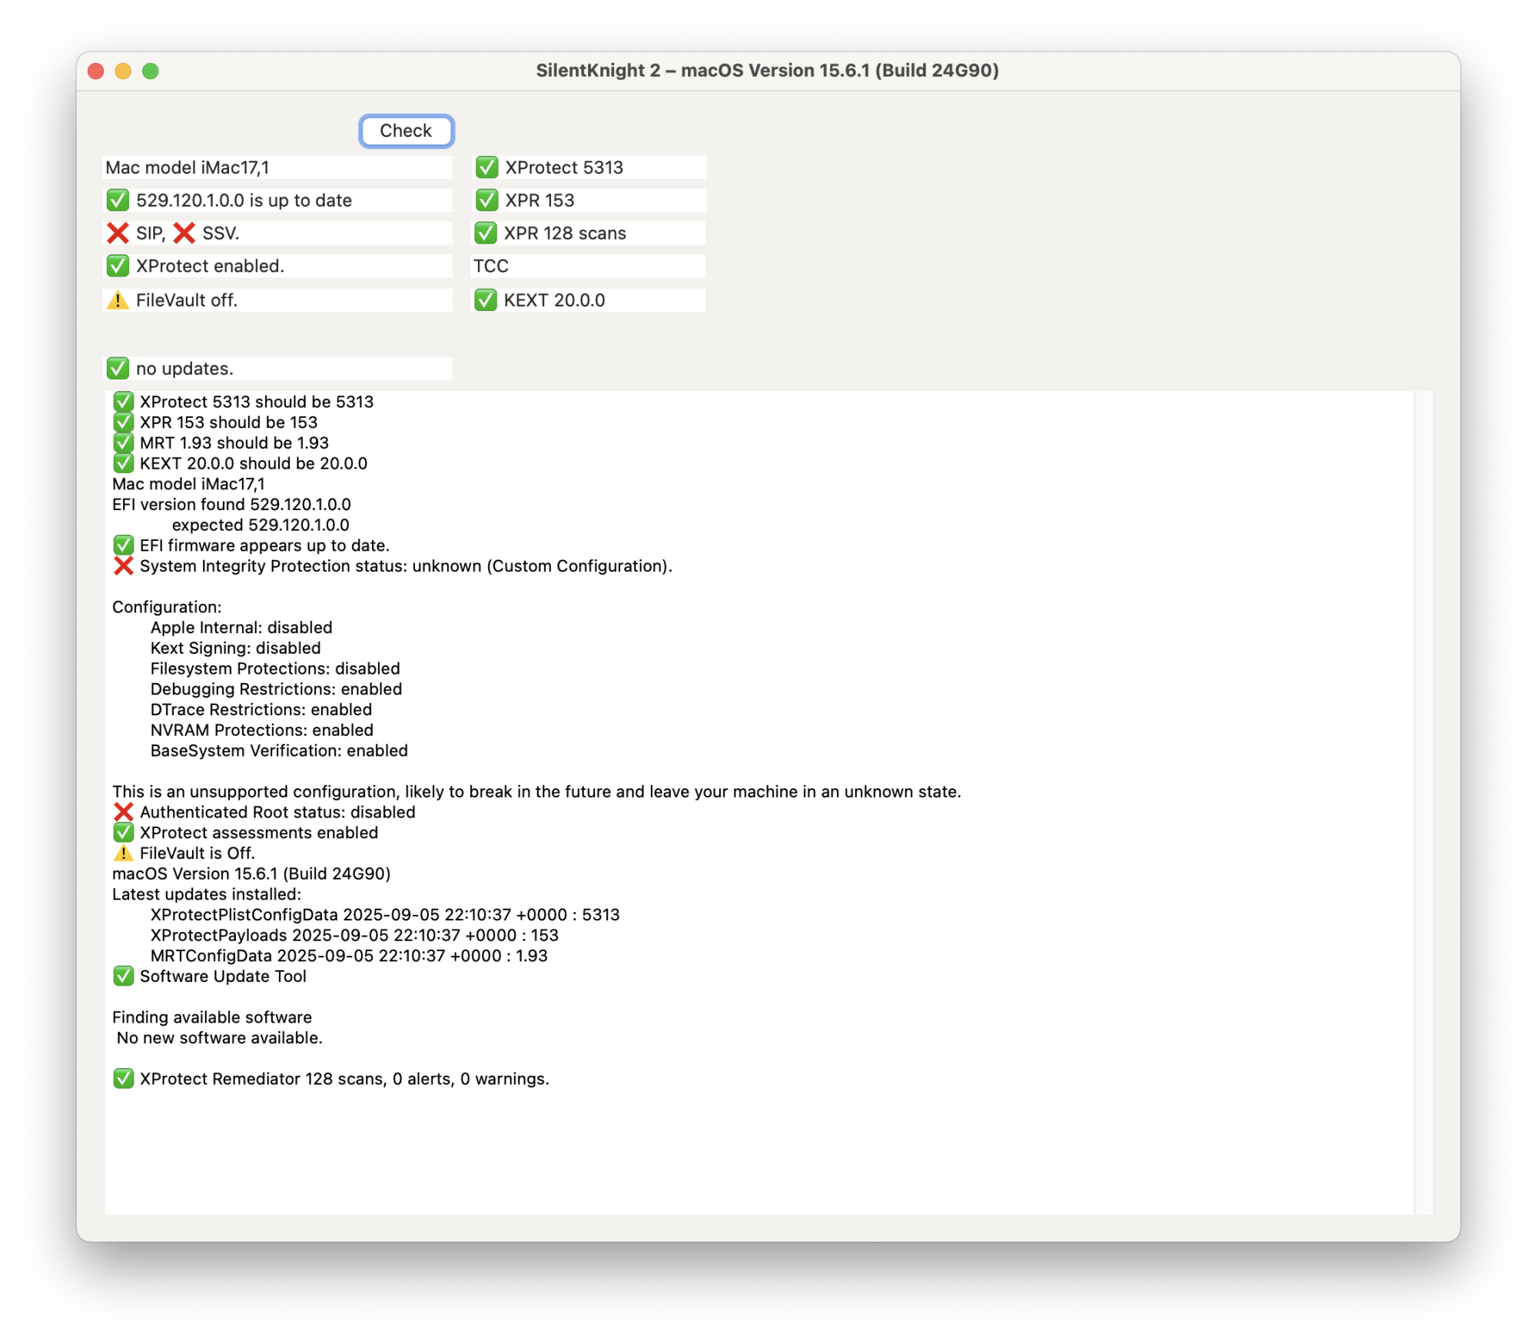
Task: Click red X beside Authenticated Root status
Action: [123, 812]
